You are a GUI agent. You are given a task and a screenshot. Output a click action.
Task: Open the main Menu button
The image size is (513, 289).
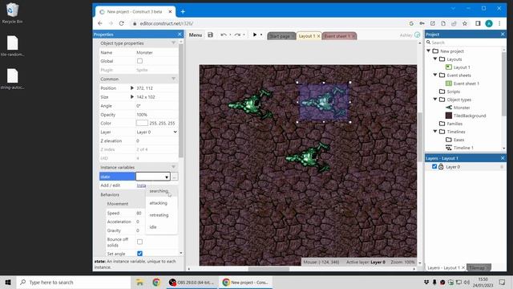point(196,35)
